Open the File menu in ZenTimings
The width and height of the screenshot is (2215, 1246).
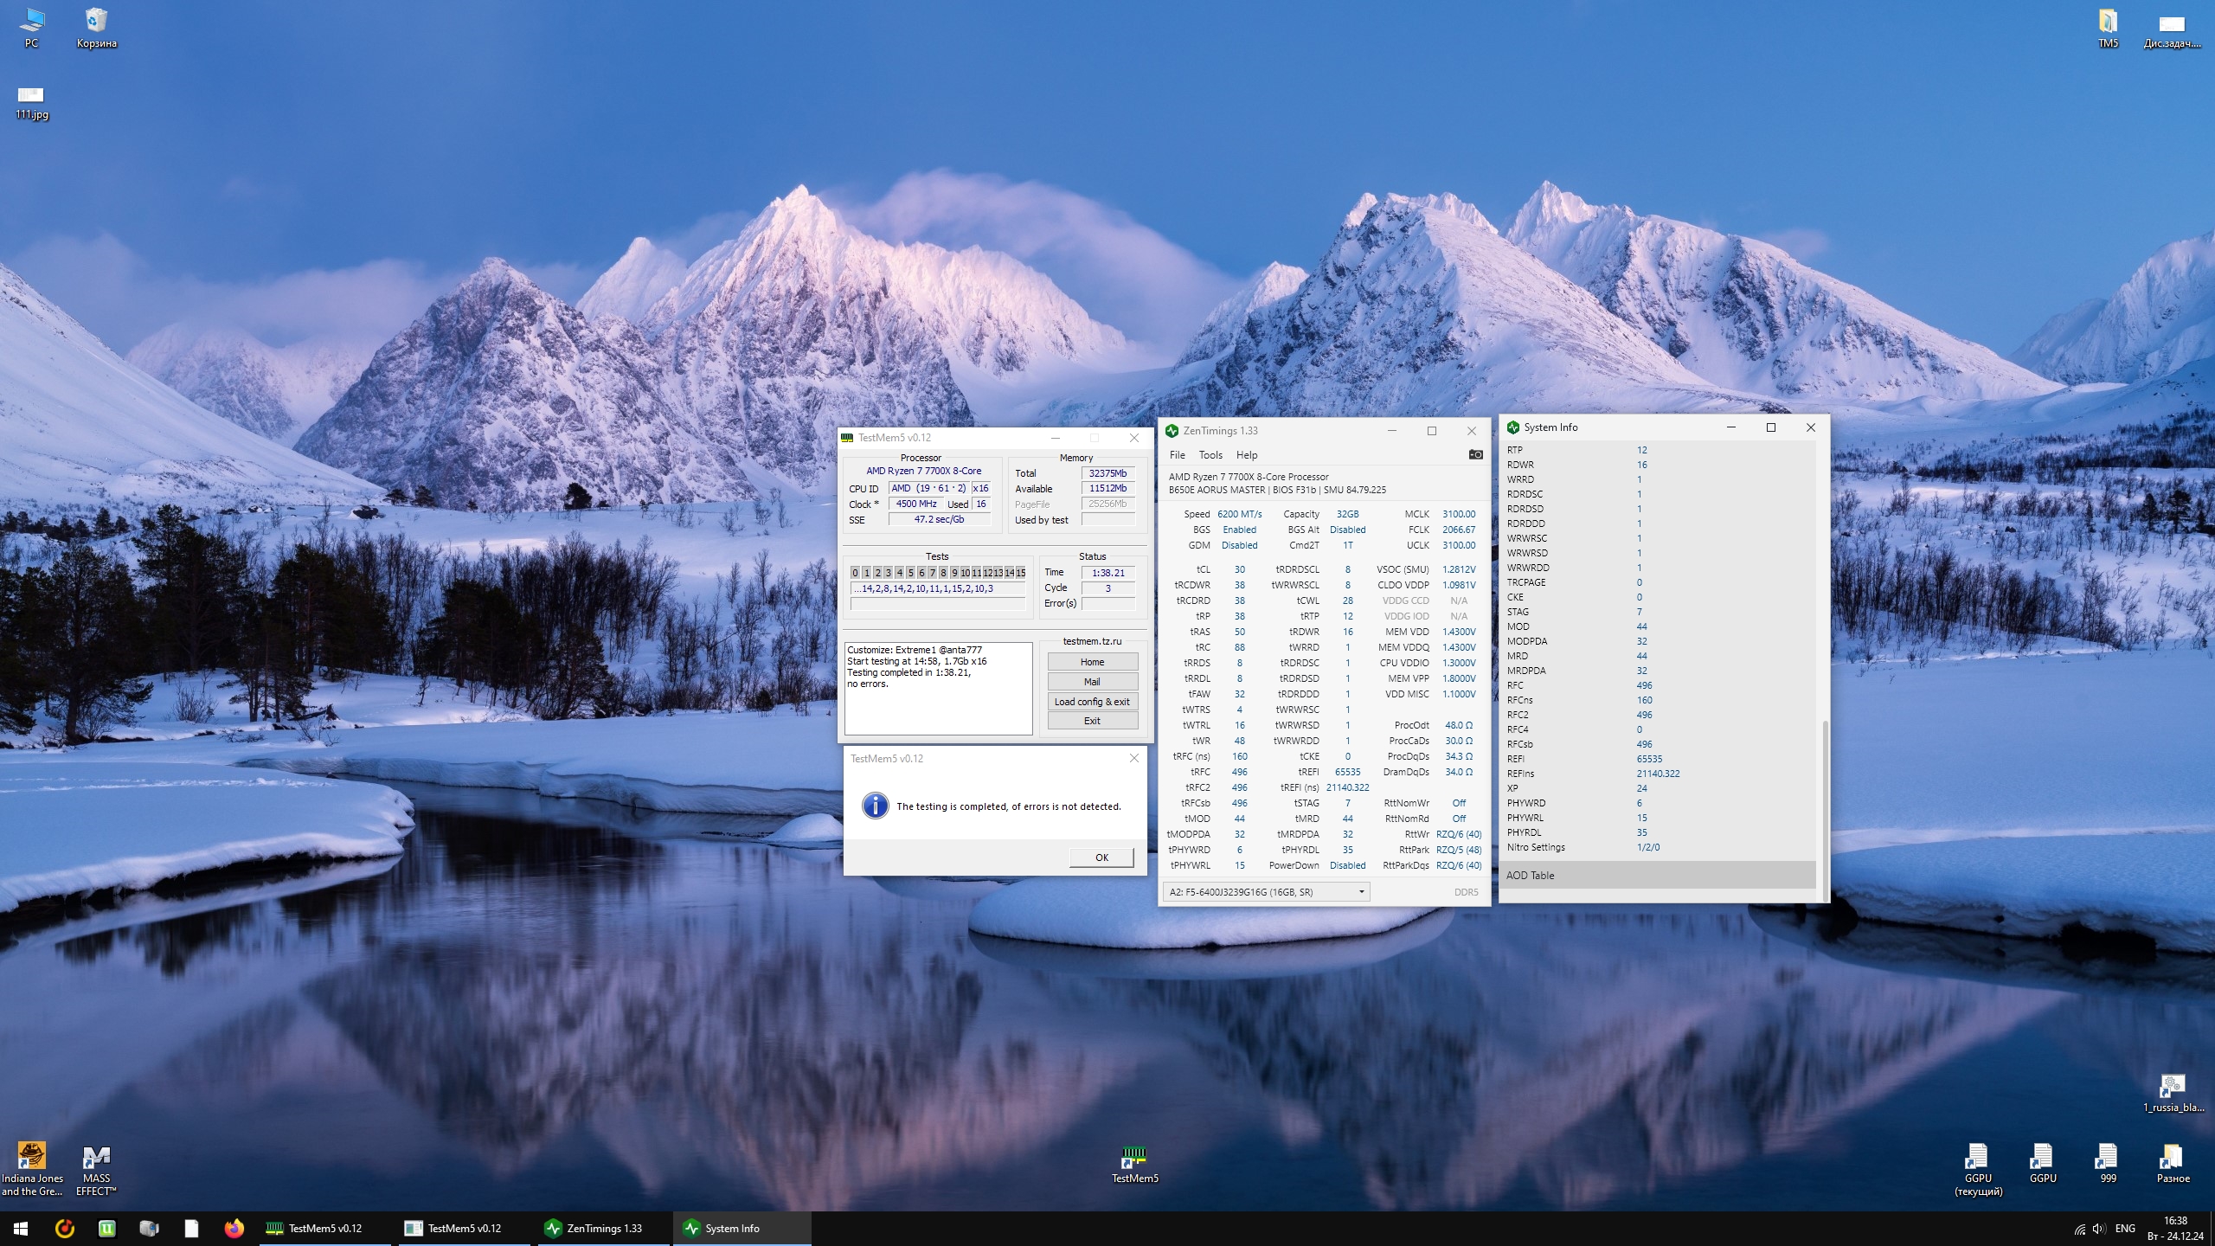[1177, 455]
